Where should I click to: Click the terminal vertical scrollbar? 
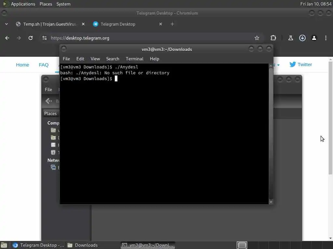[x=271, y=133]
